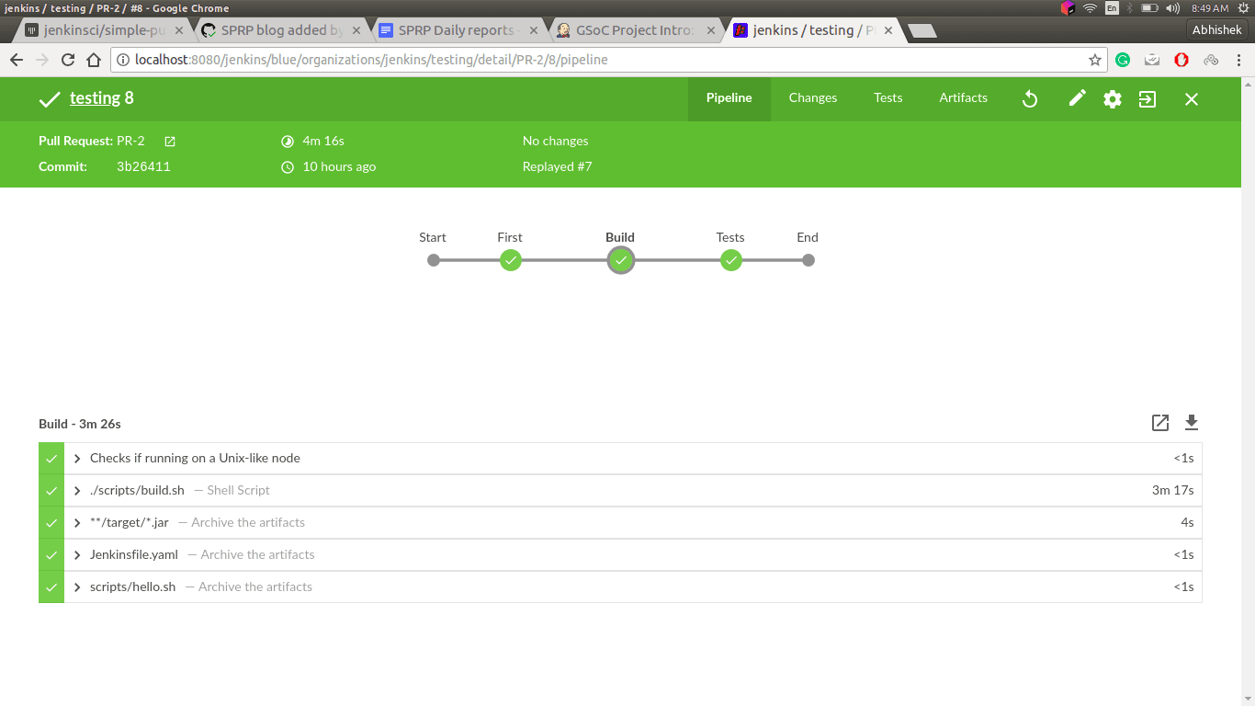Select the Tests stage node in the graph
The height and width of the screenshot is (706, 1255).
[731, 260]
